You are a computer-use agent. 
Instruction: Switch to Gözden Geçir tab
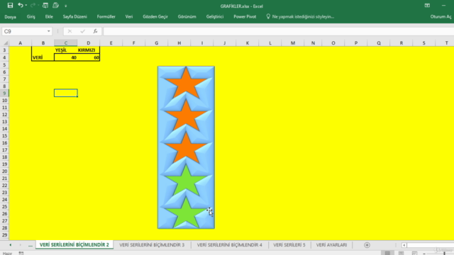(155, 17)
